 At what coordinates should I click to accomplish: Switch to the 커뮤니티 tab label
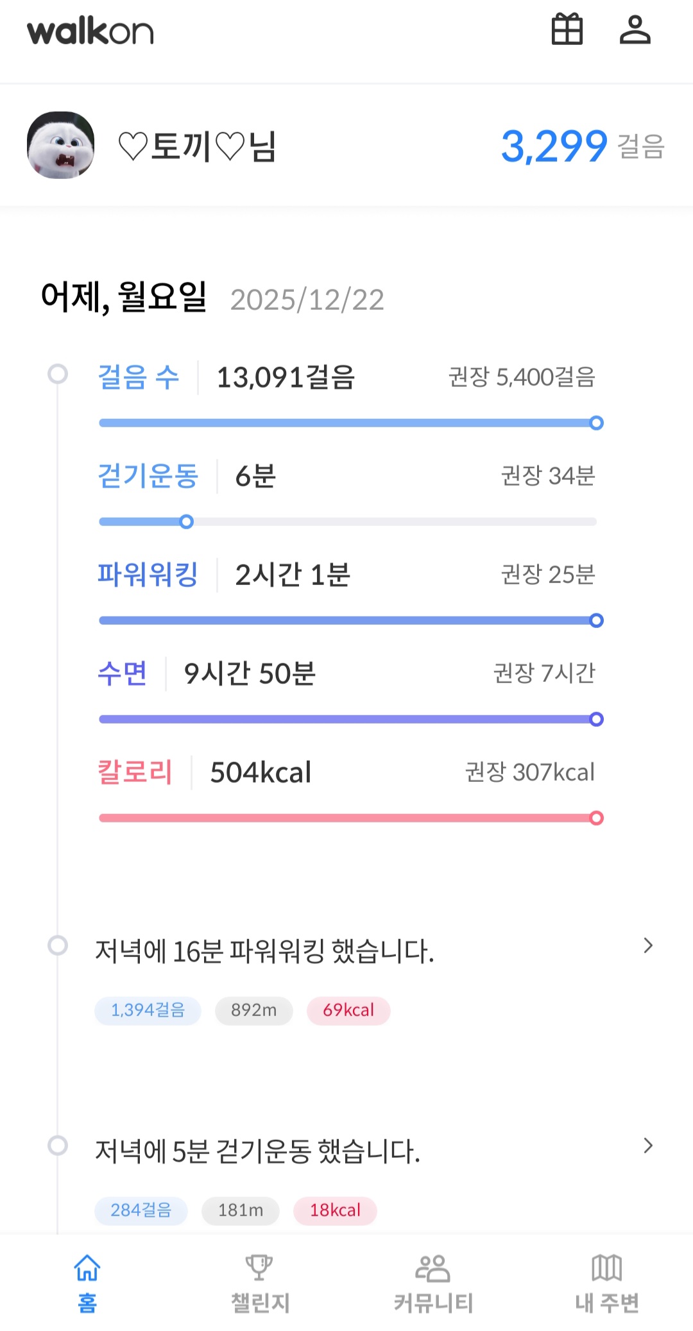click(x=433, y=1303)
